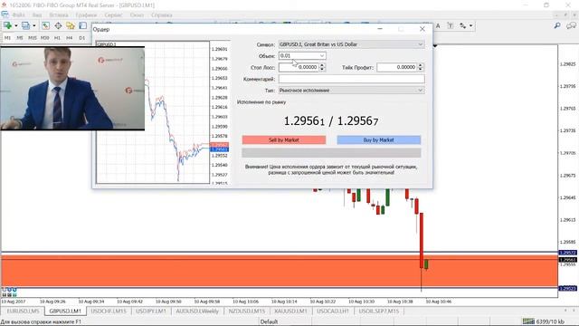The height and width of the screenshot is (326, 579).
Task: Open the Вставка menu
Action: click(x=58, y=14)
